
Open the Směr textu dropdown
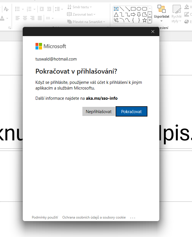(80, 7)
